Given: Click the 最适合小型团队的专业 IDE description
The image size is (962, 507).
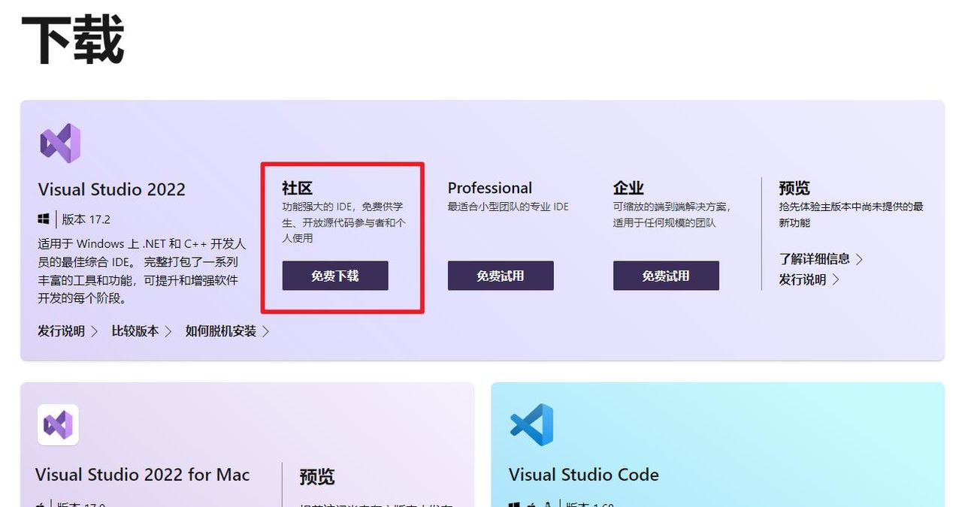Looking at the screenshot, I should click(508, 207).
